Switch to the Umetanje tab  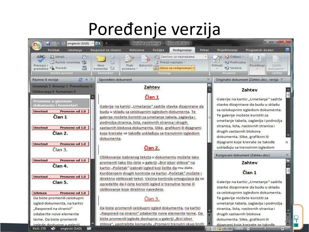pyautogui.click(x=75, y=50)
